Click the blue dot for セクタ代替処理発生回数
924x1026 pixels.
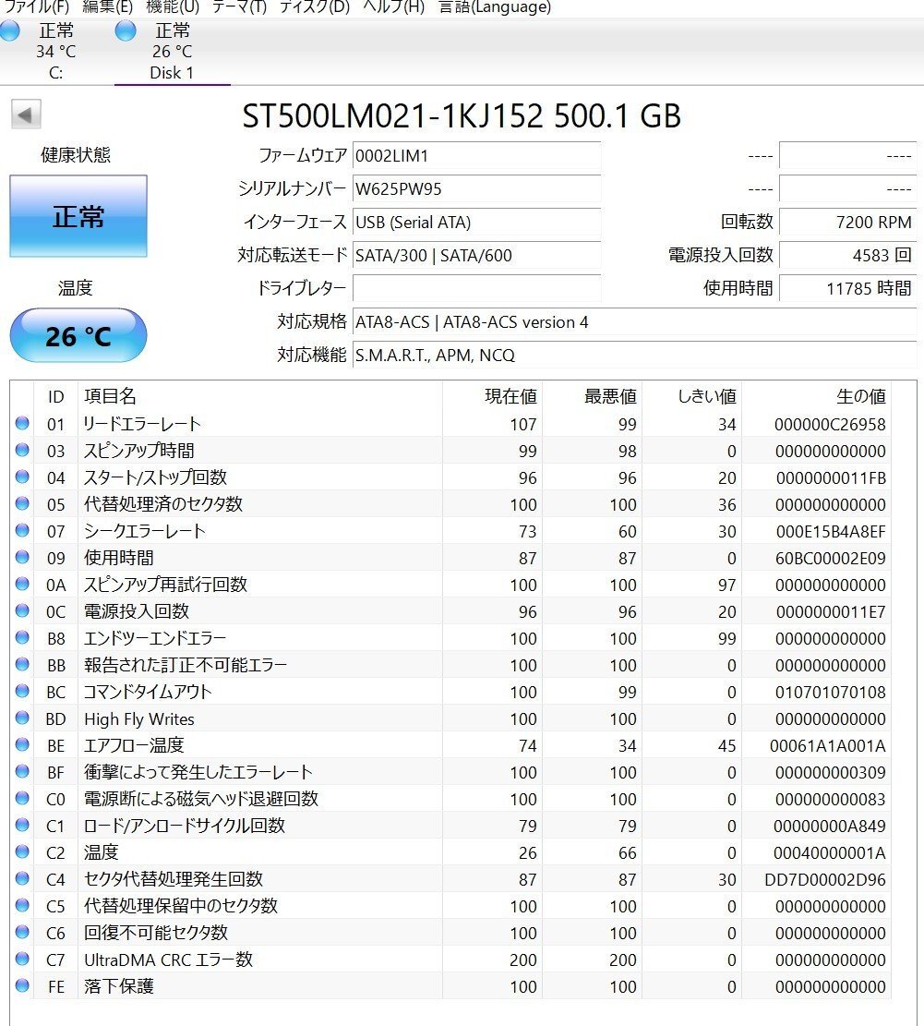22,879
